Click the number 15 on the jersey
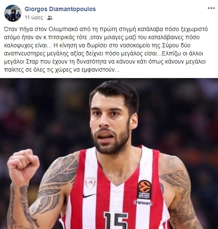 click(x=116, y=220)
